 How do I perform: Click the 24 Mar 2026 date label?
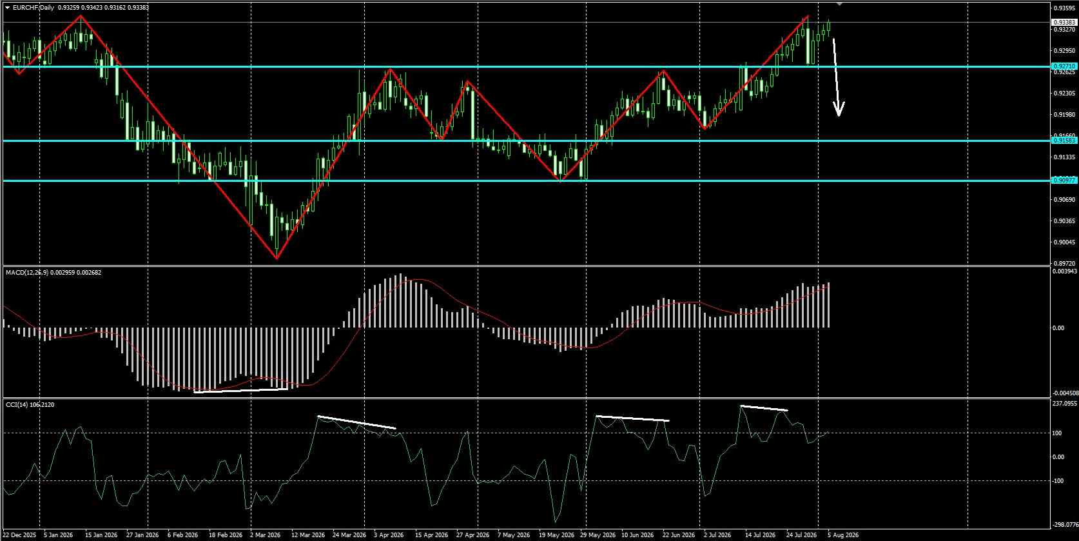coord(349,535)
